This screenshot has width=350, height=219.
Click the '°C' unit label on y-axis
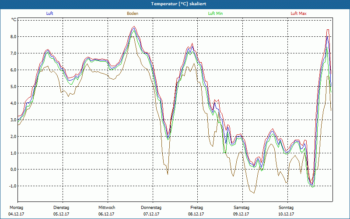coord(14,20)
